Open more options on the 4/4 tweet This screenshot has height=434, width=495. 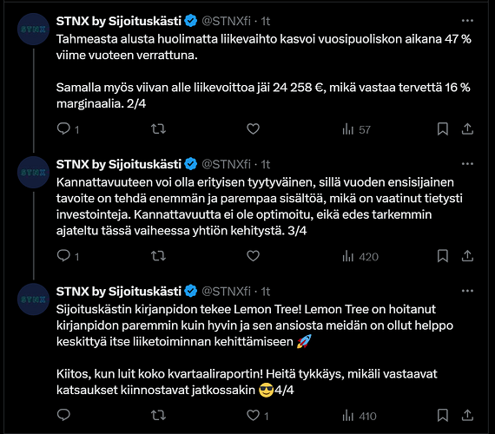[467, 291]
